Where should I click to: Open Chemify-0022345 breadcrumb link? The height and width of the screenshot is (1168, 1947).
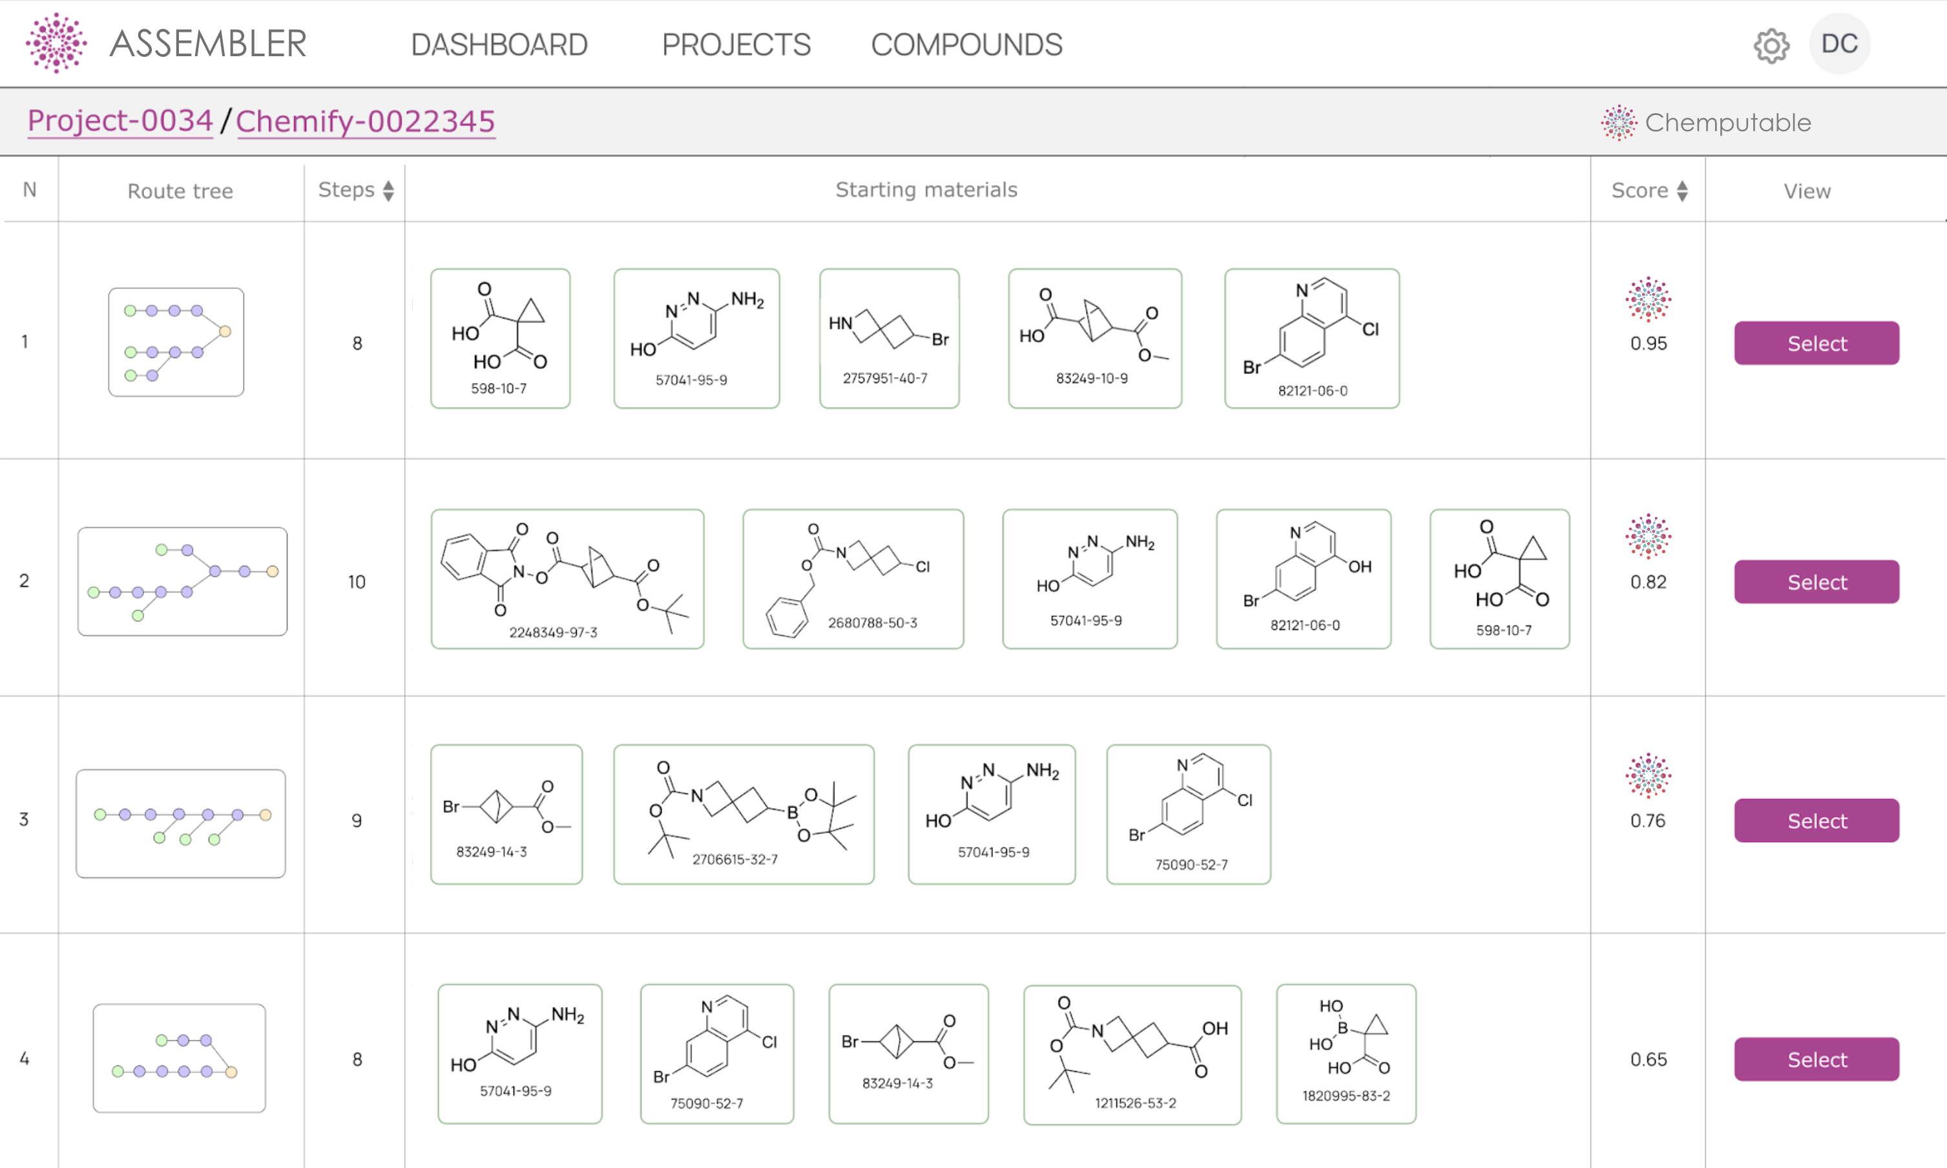click(365, 121)
